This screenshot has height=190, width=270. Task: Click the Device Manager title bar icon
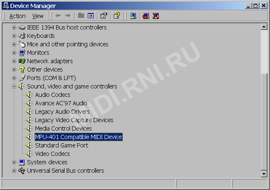coord(5,5)
